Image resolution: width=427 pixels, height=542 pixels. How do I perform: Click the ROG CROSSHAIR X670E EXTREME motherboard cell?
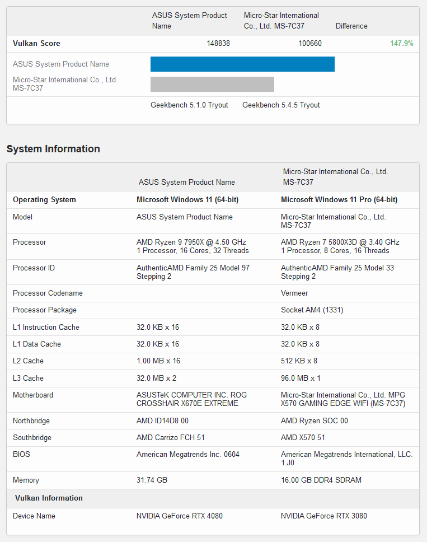pos(191,399)
